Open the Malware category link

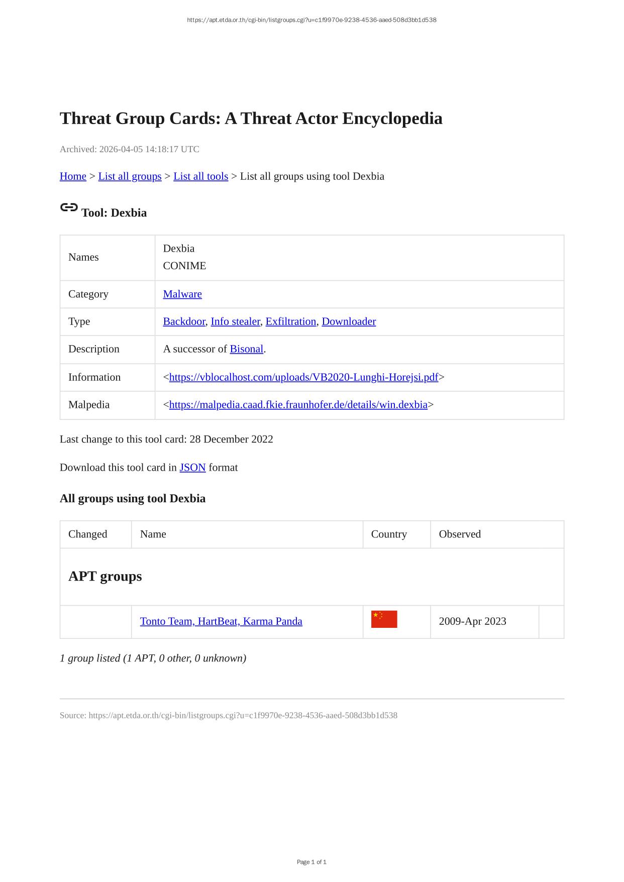coord(182,294)
